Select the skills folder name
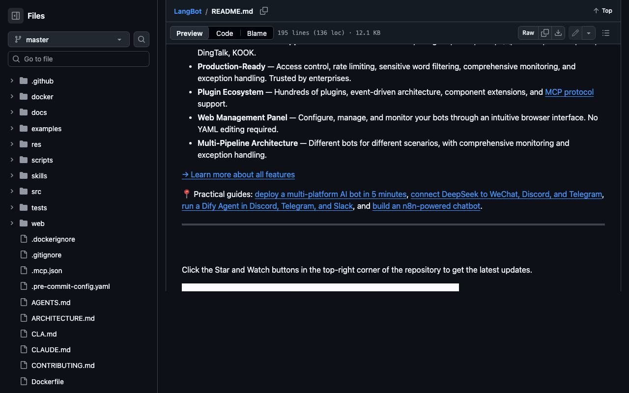The width and height of the screenshot is (629, 393). (x=39, y=176)
